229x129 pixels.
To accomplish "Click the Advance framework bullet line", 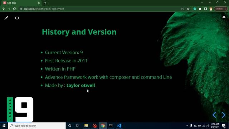I will tap(108, 77).
